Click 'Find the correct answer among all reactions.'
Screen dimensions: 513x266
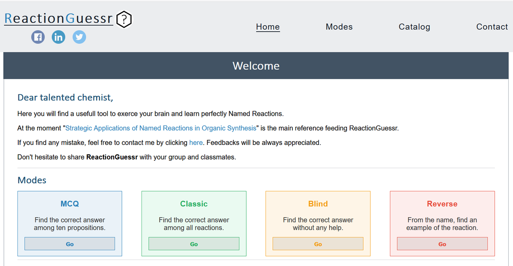click(194, 224)
